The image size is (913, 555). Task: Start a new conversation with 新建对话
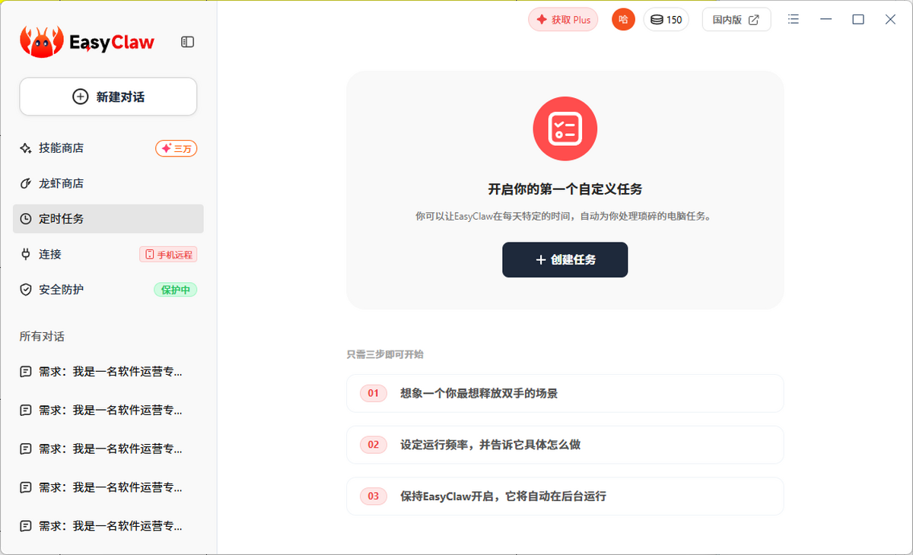[x=108, y=97]
